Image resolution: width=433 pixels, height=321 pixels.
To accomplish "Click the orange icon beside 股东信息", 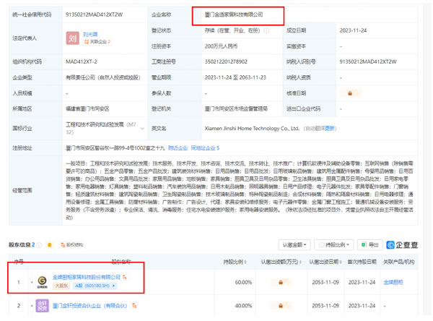I will (x=51, y=245).
